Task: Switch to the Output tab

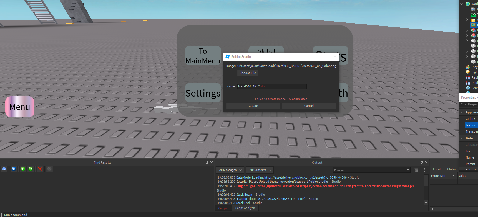Action: pos(224,208)
